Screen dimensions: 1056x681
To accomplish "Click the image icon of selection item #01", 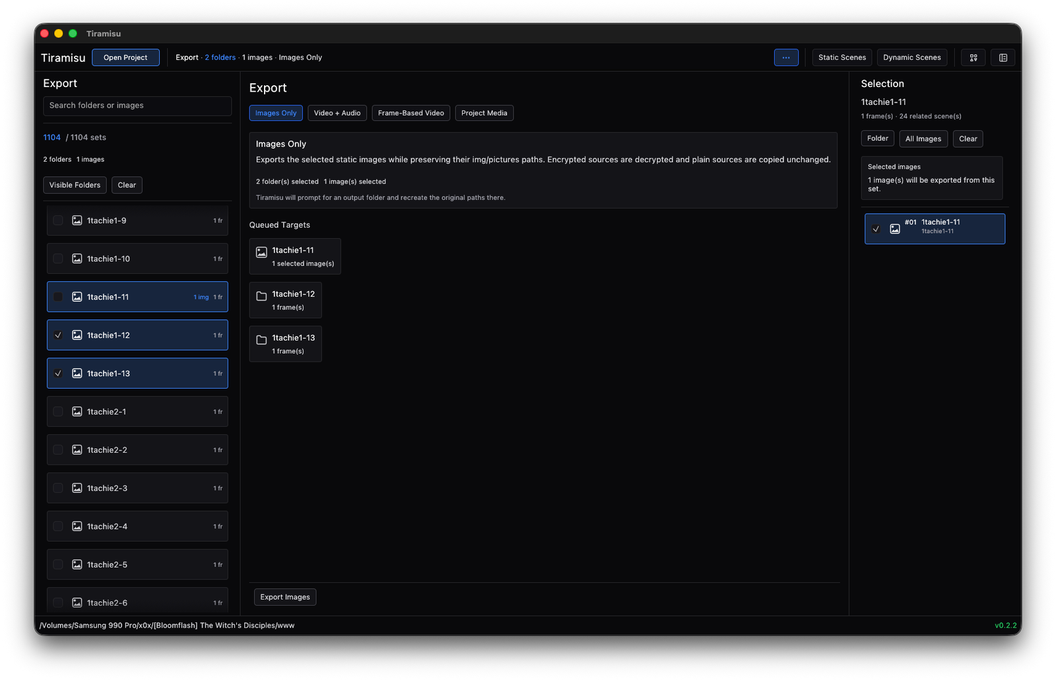I will coord(895,229).
